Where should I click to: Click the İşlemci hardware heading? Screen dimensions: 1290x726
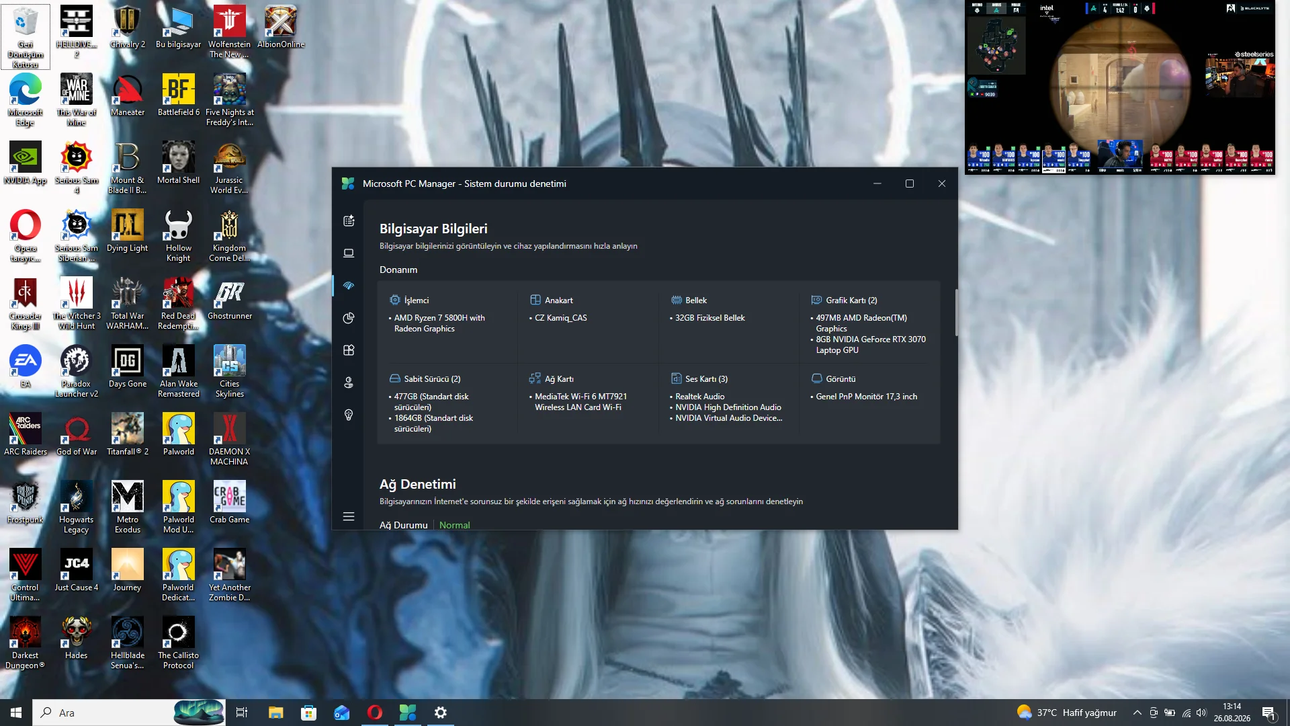click(x=416, y=300)
